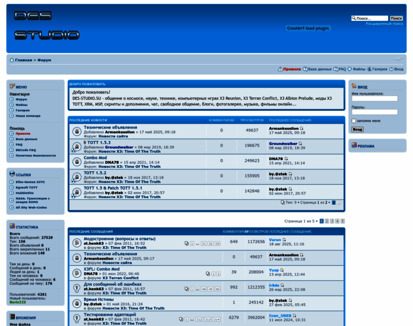Open Egosoft TOTT sidebar link

[26, 187]
